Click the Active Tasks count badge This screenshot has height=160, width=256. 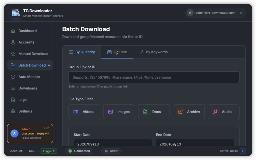point(242,151)
